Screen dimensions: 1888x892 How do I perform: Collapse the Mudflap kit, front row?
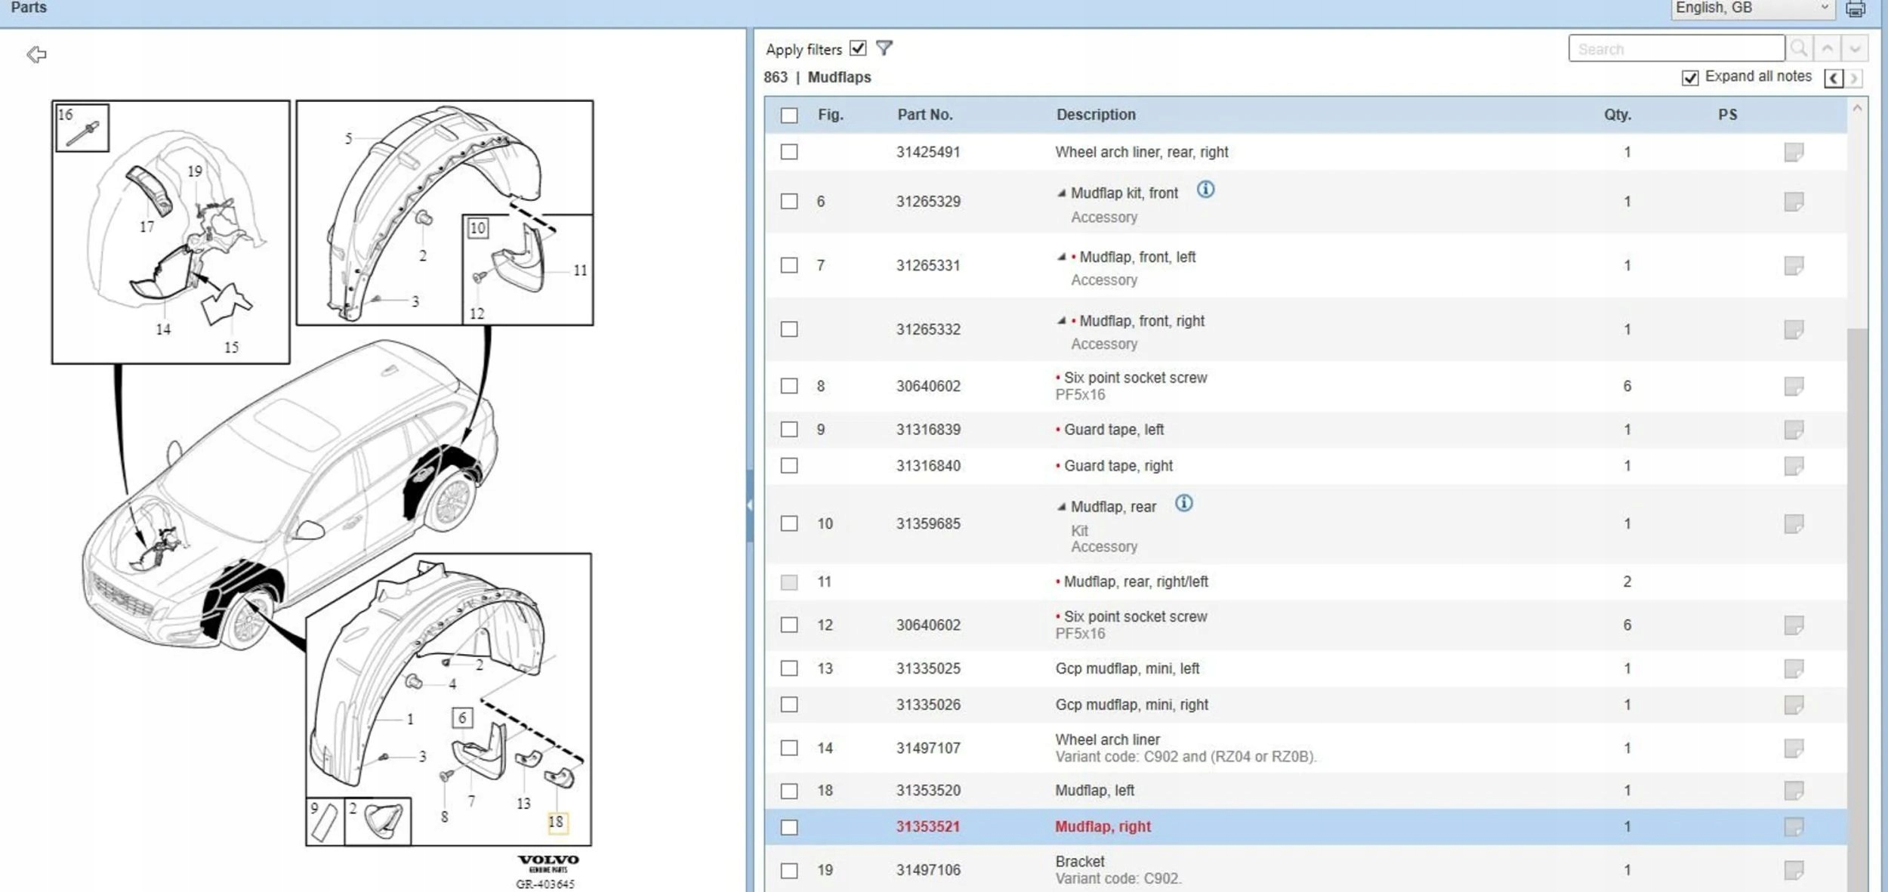coord(1062,193)
